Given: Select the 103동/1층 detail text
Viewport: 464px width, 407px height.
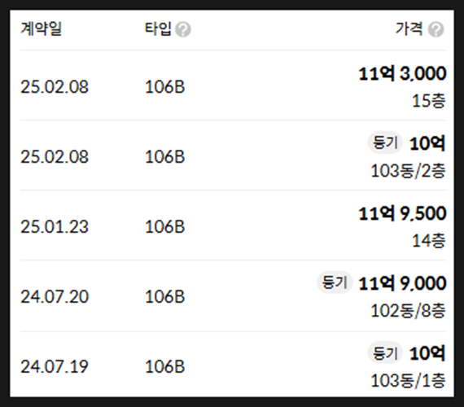Looking at the screenshot, I should point(408,381).
